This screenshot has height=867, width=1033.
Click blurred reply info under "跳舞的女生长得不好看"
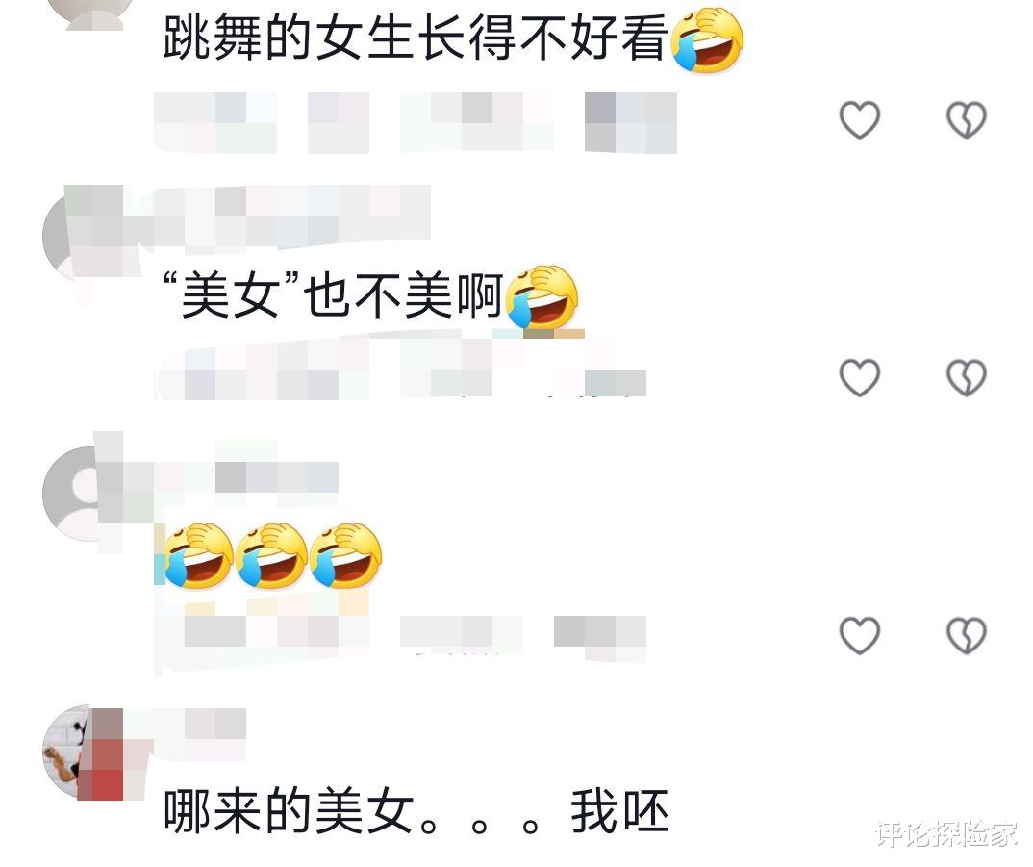coord(416,122)
